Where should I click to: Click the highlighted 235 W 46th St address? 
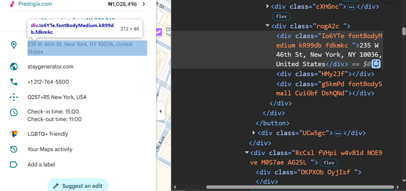(87, 48)
